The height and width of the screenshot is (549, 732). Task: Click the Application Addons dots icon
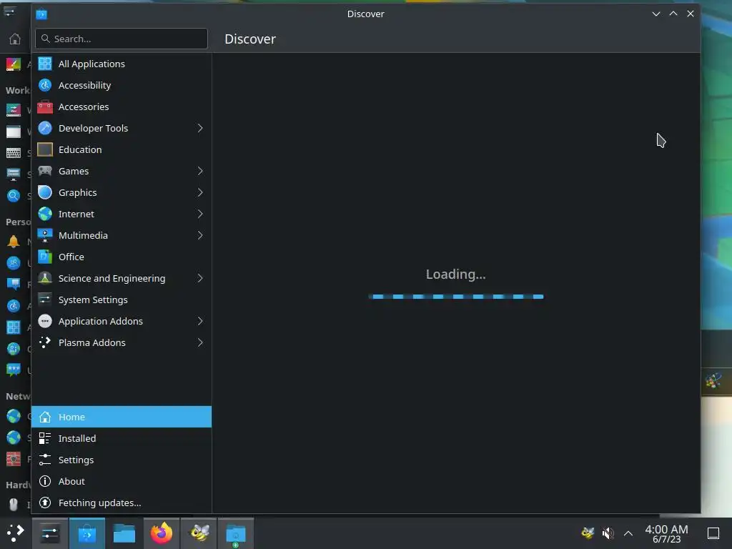[x=45, y=321]
